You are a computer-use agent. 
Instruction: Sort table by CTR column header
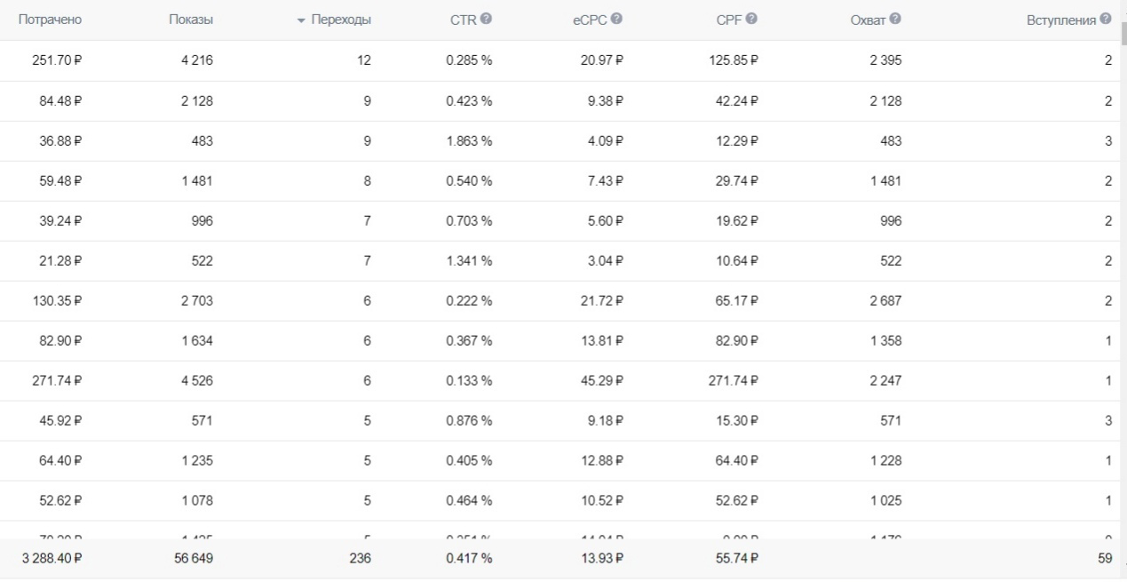464,20
